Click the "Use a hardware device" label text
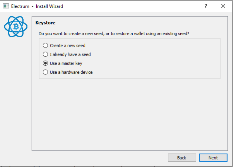The height and width of the screenshot is (167, 233). pyautogui.click(x=71, y=72)
